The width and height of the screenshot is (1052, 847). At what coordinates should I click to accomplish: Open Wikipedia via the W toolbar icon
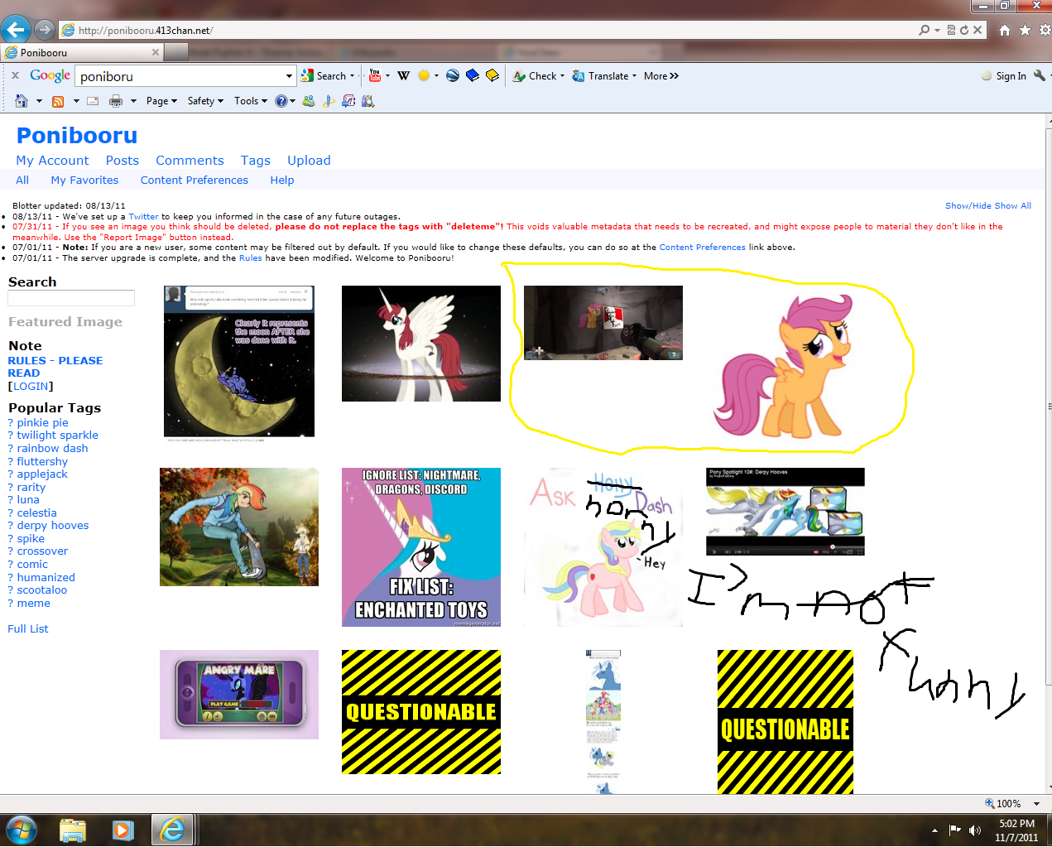point(403,75)
